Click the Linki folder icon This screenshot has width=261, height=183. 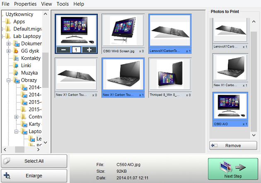16,66
